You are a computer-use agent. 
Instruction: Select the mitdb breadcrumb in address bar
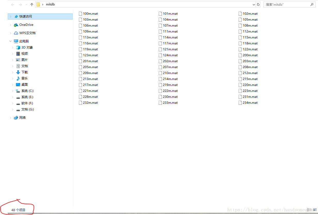(50, 4)
